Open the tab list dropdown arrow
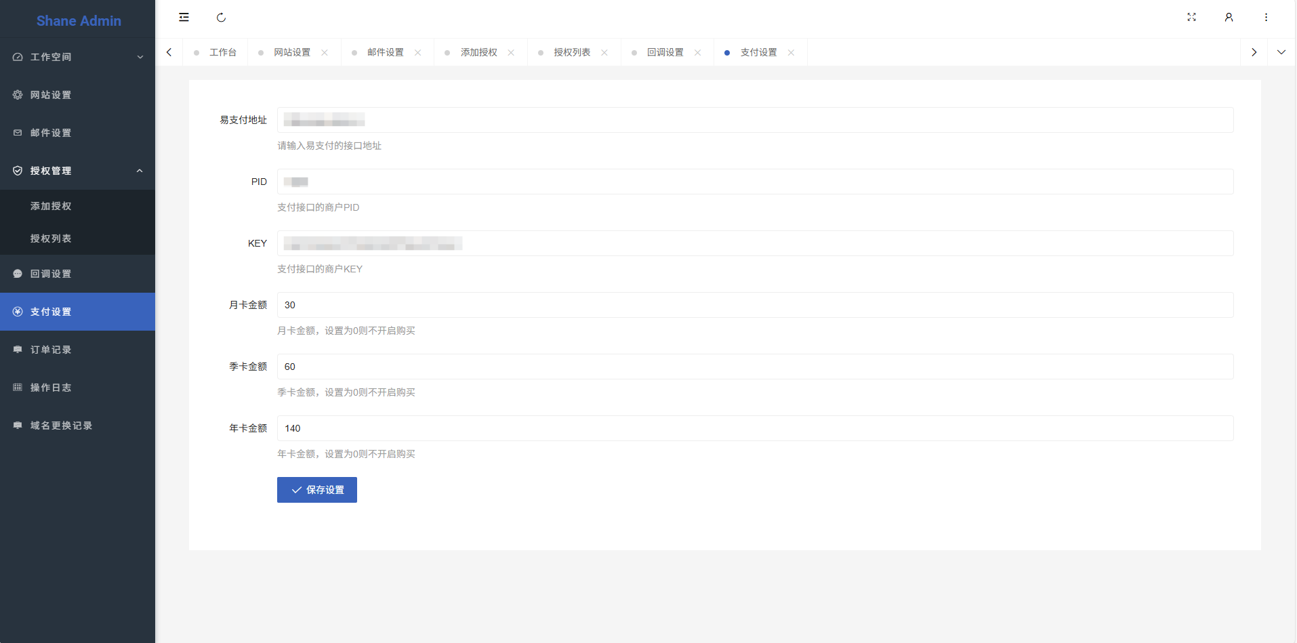 tap(1281, 52)
